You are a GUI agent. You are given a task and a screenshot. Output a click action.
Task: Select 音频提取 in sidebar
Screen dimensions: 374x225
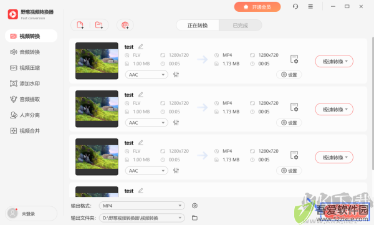[31, 99]
